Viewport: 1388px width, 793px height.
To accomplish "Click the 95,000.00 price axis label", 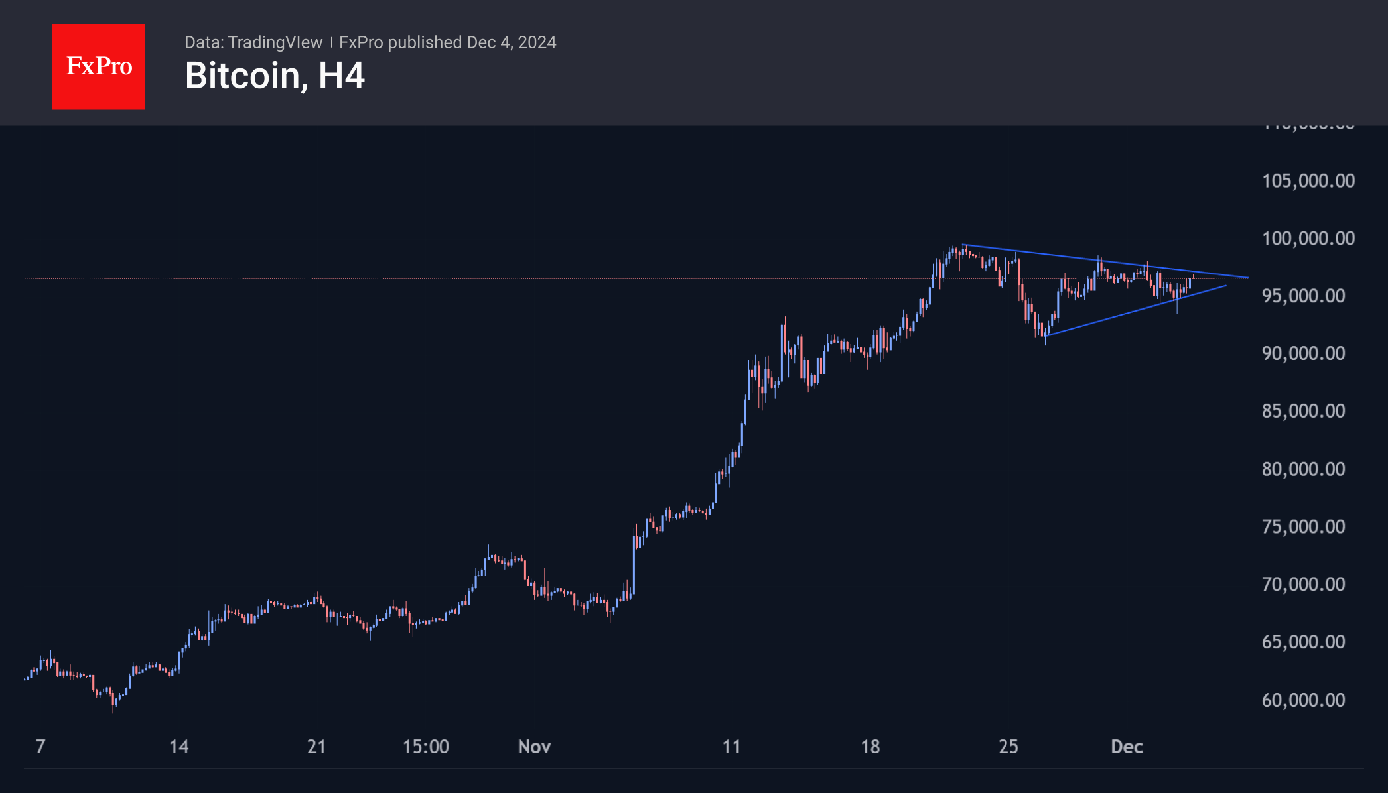I will 1303,296.
